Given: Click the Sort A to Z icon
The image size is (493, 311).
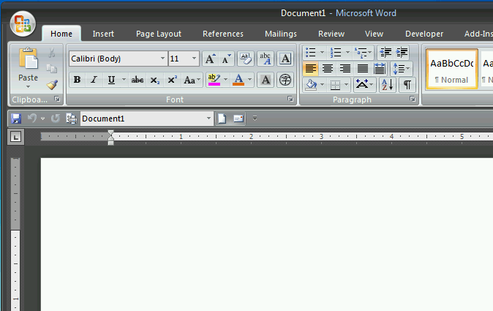Looking at the screenshot, I should coord(388,85).
